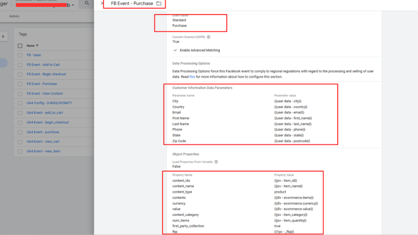The width and height of the screenshot is (418, 235).
Task: Open the GA4 Event - add_to_cart tag
Action: click(45, 113)
